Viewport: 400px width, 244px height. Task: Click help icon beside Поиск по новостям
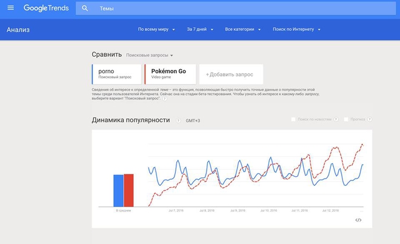click(x=335, y=119)
